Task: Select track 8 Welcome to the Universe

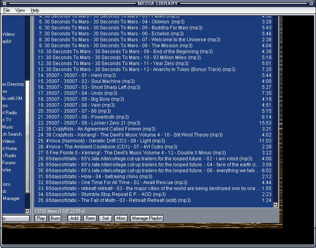Action: pos(154,40)
